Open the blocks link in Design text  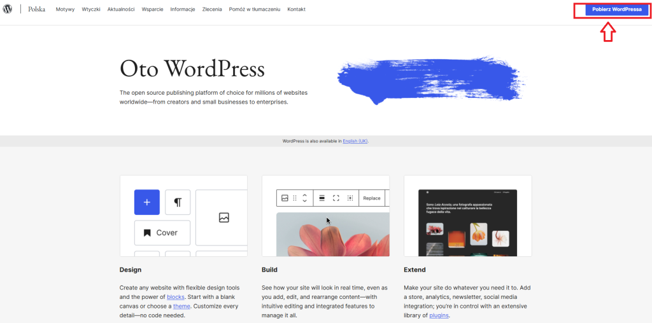(175, 297)
